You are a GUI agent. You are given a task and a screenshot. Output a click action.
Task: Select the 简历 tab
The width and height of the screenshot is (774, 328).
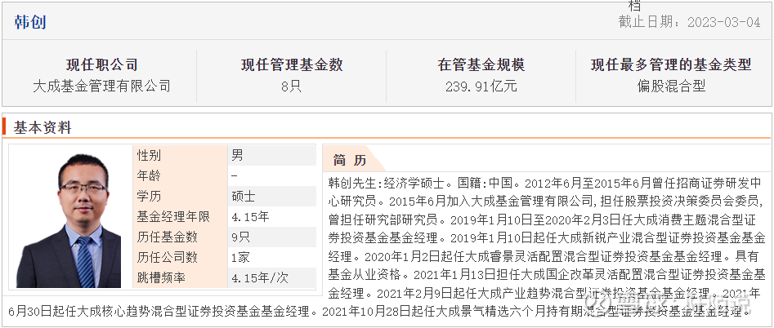350,160
